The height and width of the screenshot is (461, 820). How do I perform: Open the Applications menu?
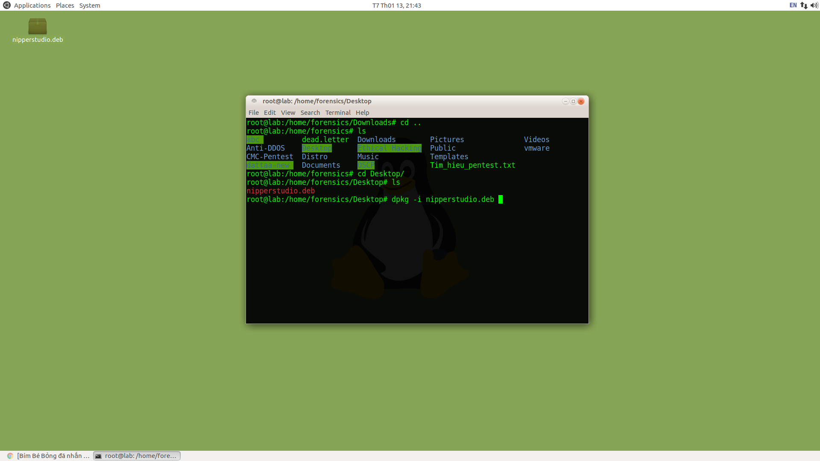coord(32,5)
